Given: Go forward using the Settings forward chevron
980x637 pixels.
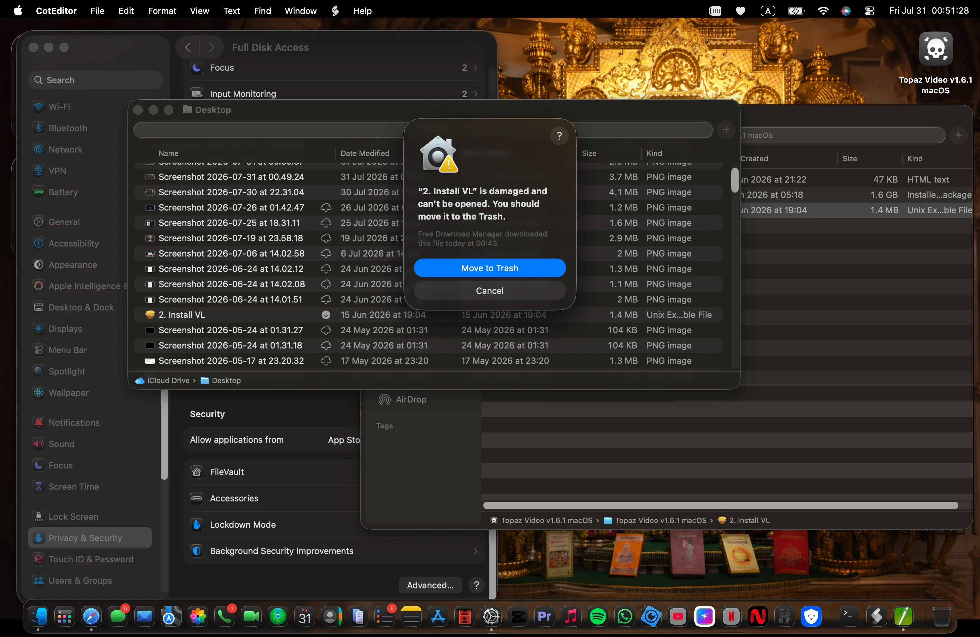Looking at the screenshot, I should [212, 47].
